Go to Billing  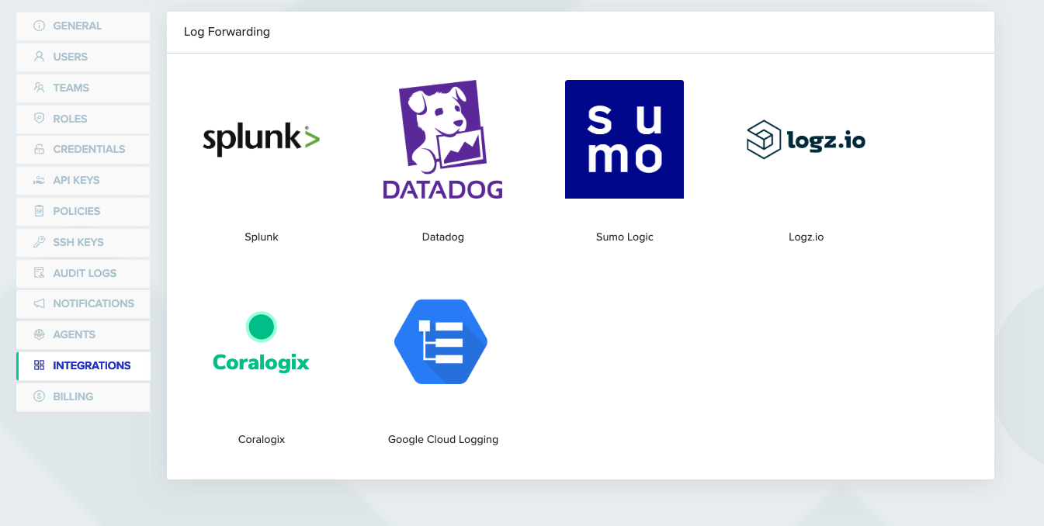click(x=83, y=396)
